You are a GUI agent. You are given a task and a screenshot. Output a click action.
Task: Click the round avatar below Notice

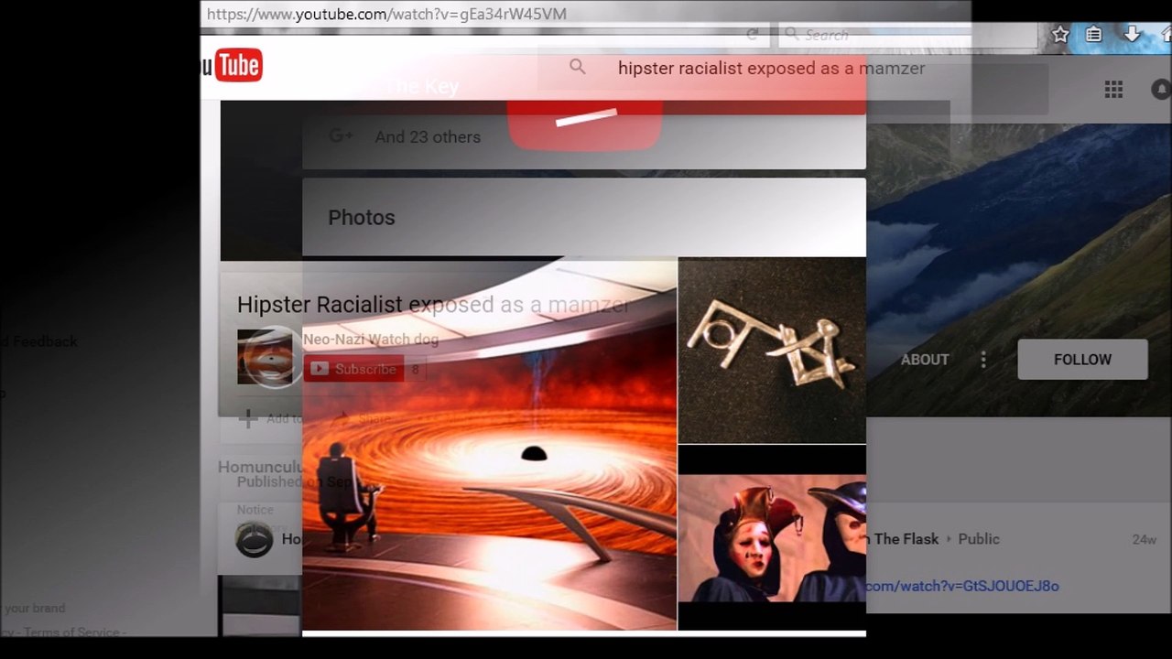255,539
